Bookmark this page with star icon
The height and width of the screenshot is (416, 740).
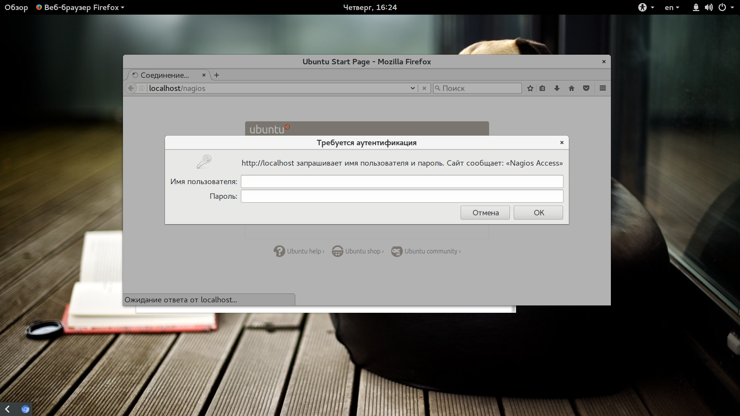[x=530, y=88]
